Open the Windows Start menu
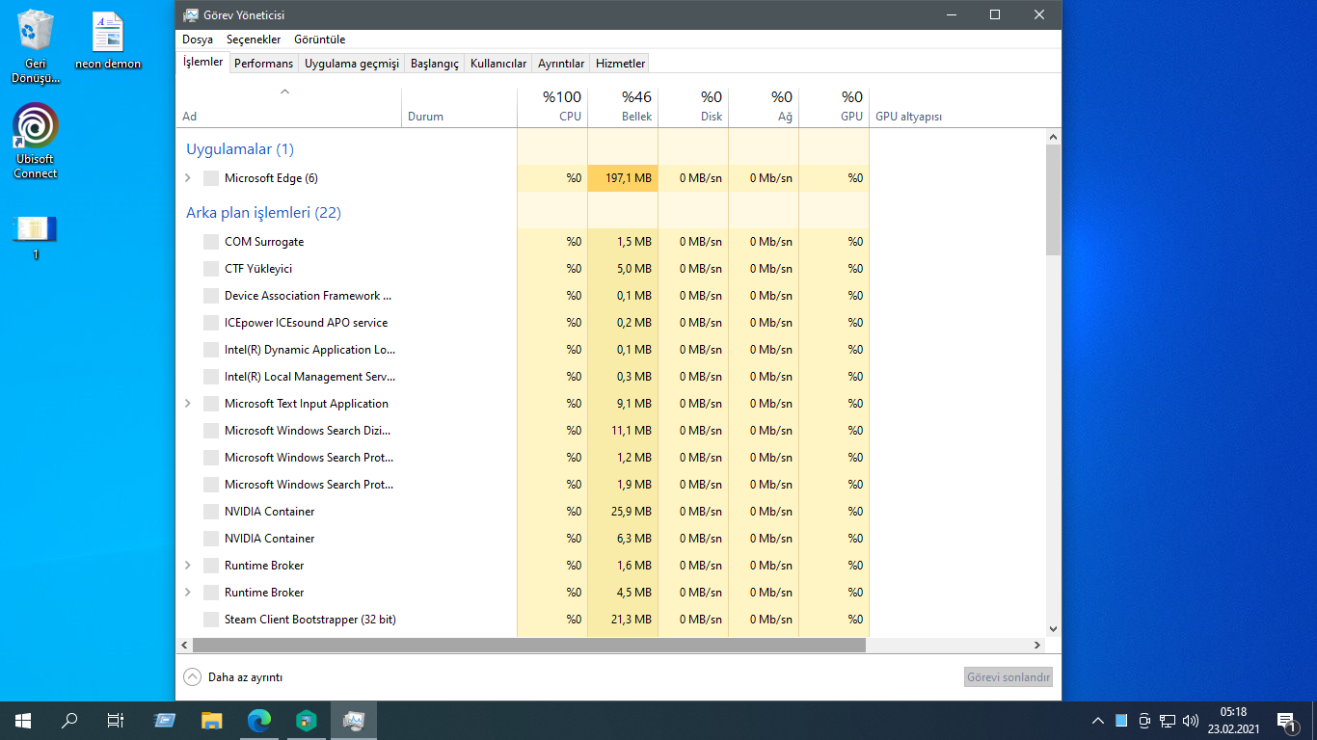The image size is (1317, 740). pos(23,720)
